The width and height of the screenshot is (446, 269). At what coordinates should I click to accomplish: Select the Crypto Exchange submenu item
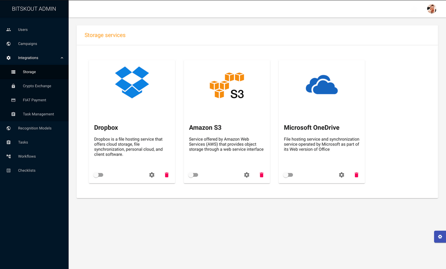coord(34,86)
